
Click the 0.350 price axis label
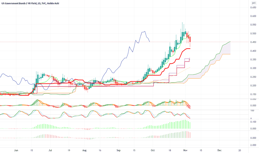253,60
